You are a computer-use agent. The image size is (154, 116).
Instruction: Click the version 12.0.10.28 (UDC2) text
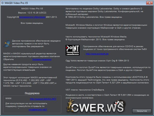pyautogui.click(x=32, y=12)
